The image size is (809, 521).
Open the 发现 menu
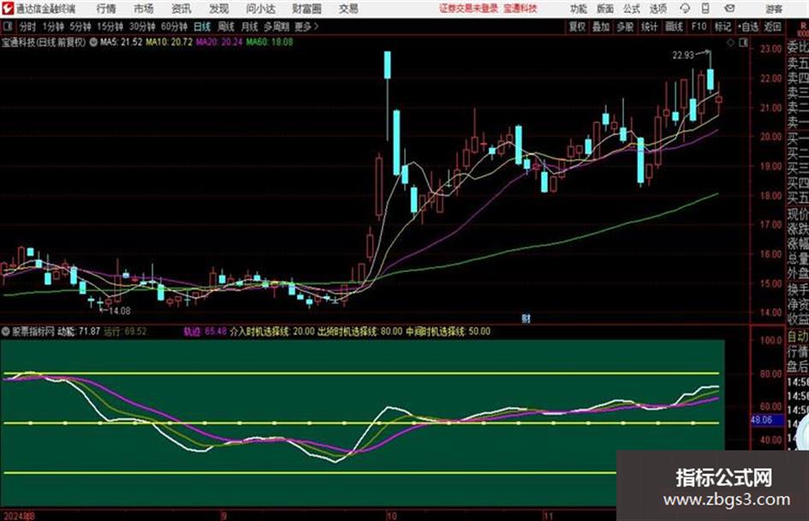click(x=219, y=9)
